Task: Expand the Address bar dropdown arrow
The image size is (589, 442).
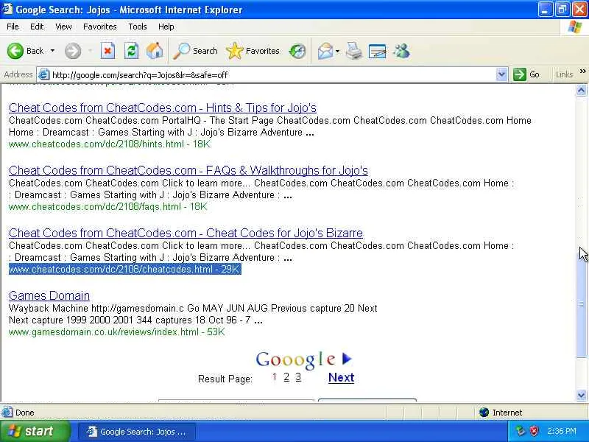Action: (501, 74)
